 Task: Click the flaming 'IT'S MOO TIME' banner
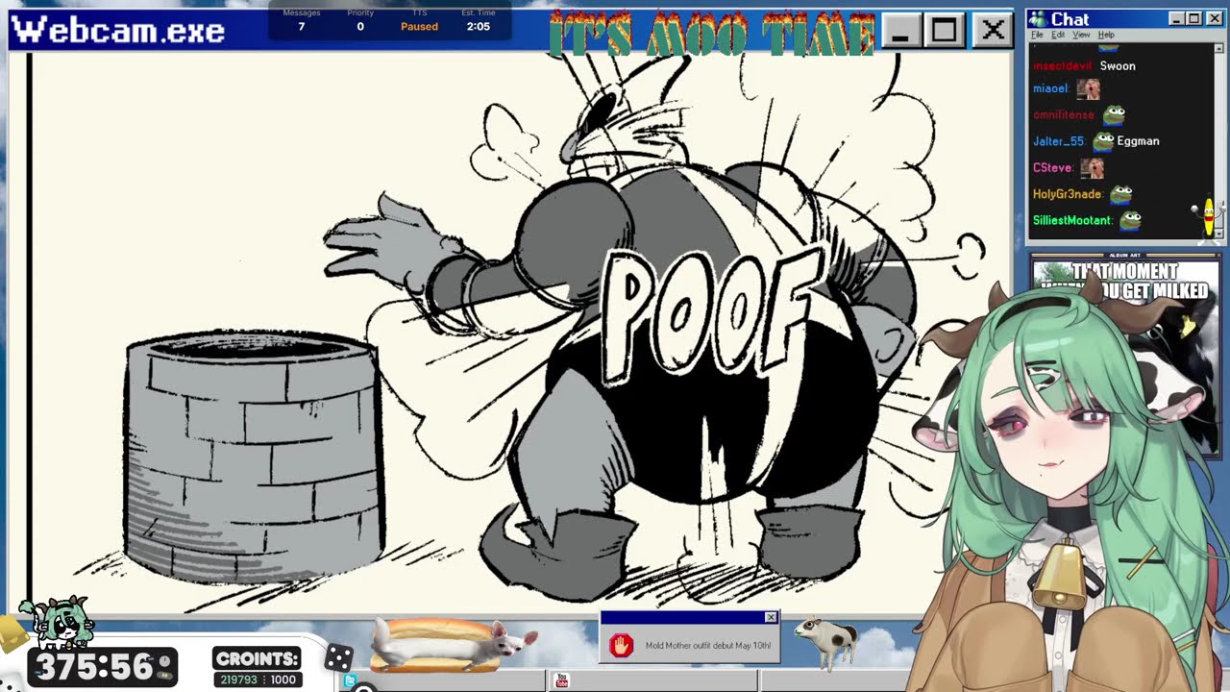[x=711, y=33]
